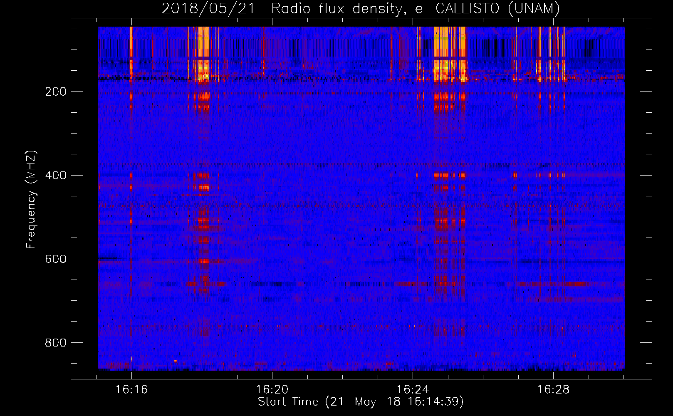The image size is (673, 416).
Task: Click the 16:16 time tick label
Action: 131,390
